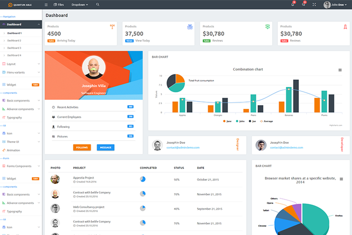Open the Combination chart context menu icon
352x235 pixels.
point(340,70)
